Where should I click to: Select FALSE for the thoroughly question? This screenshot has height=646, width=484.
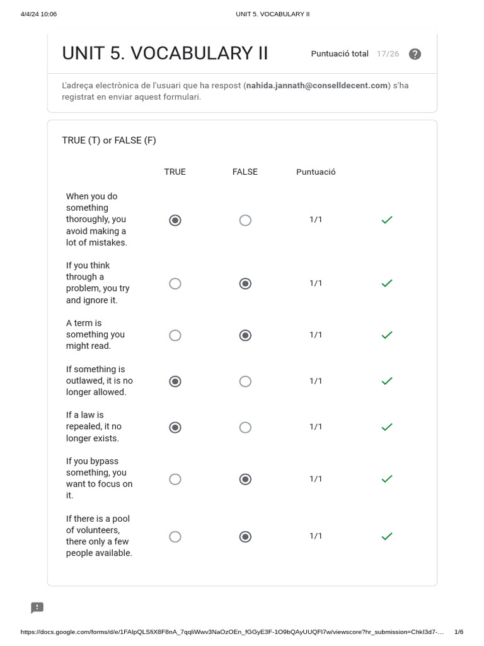[245, 220]
